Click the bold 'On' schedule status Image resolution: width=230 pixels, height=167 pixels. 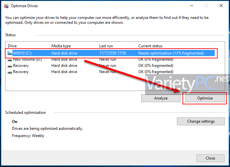[15, 122]
